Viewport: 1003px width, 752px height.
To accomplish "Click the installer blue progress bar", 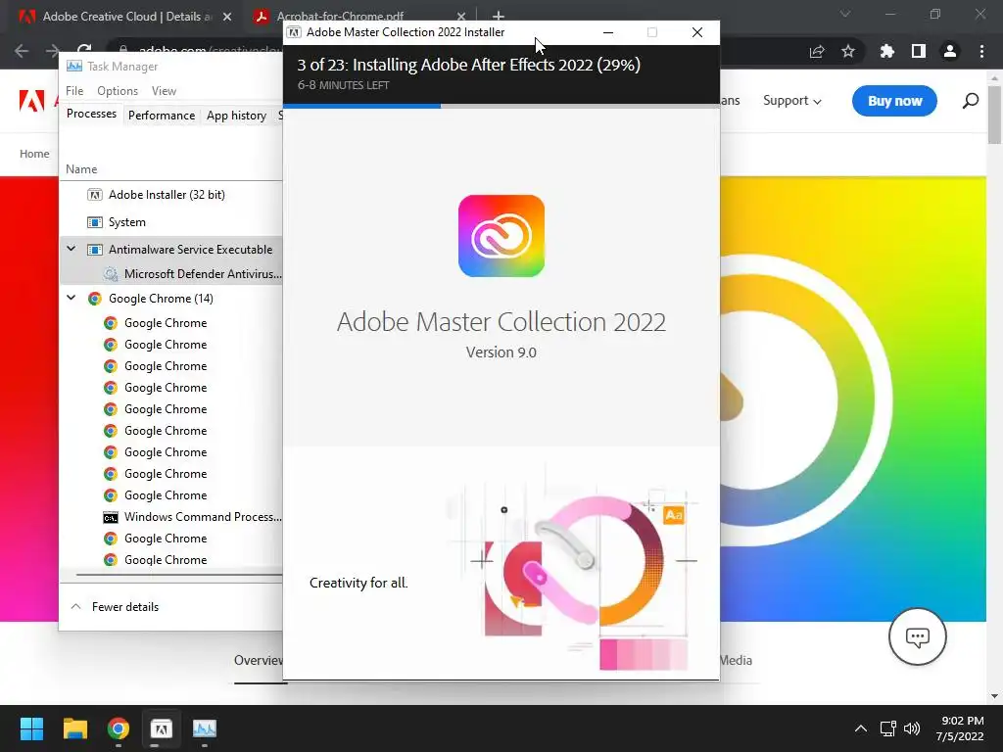I will [361, 106].
